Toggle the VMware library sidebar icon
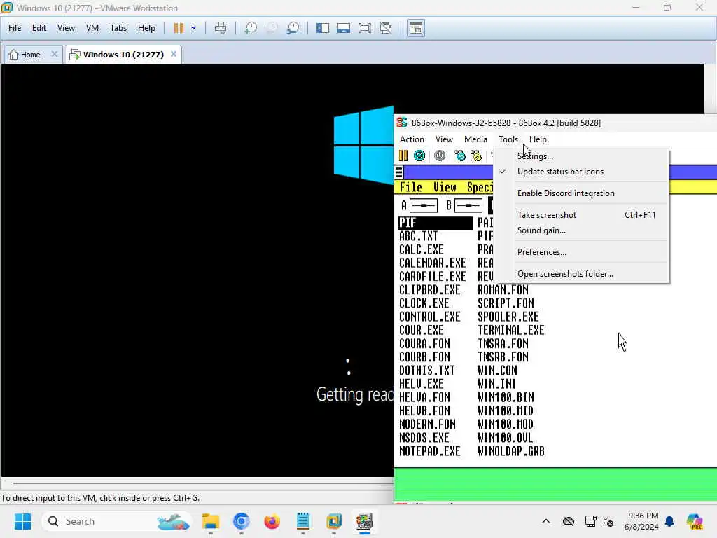Screen dimensions: 717x538 [323, 28]
